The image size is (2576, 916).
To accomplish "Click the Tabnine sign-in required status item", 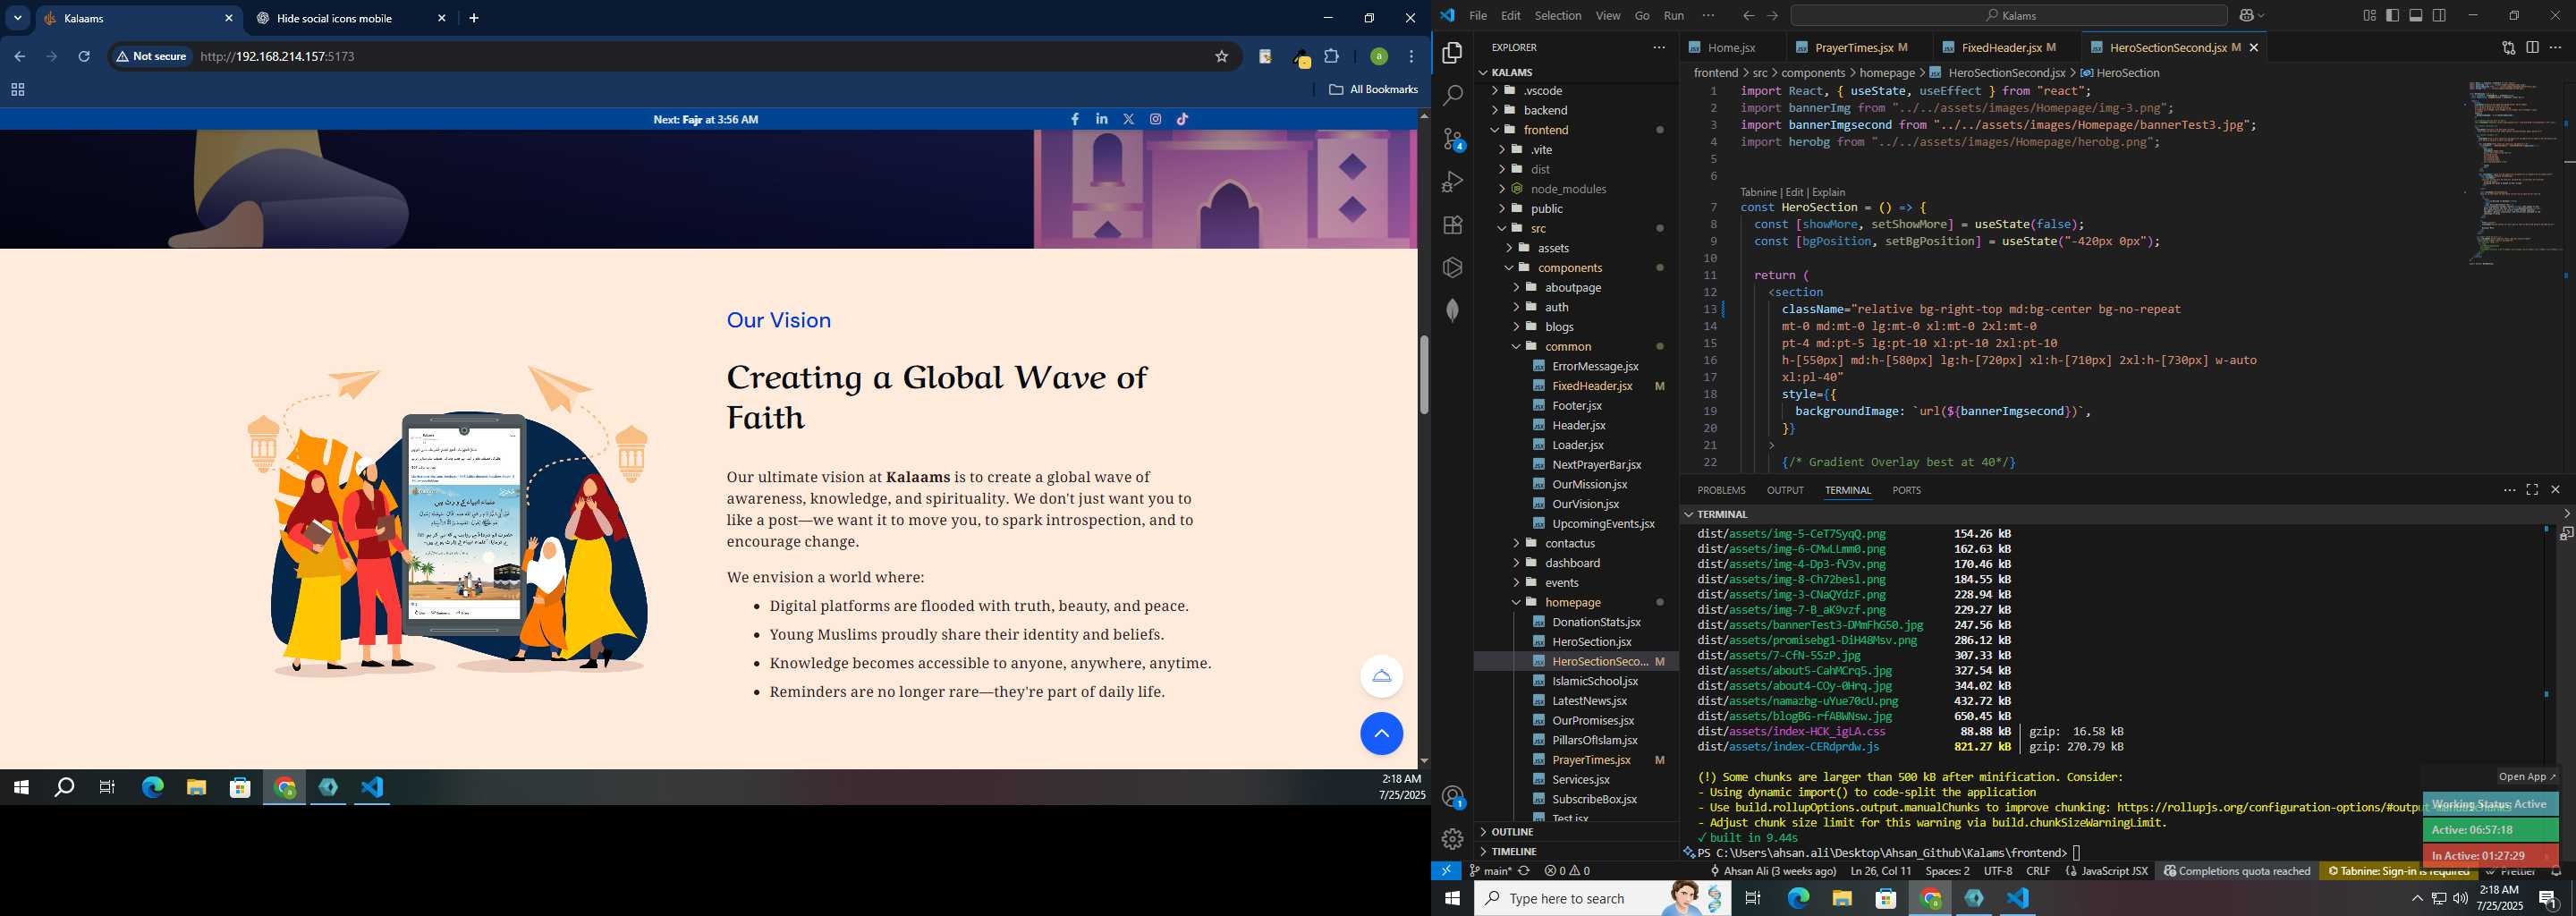I will pyautogui.click(x=2398, y=871).
